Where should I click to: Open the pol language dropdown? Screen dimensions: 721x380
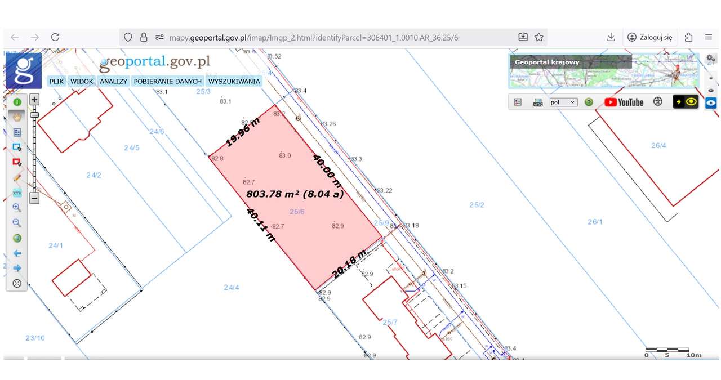[x=563, y=102]
